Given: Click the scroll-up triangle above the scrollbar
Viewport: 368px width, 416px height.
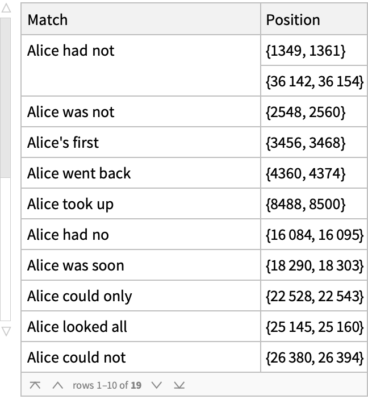Looking at the screenshot, I should tap(6, 9).
